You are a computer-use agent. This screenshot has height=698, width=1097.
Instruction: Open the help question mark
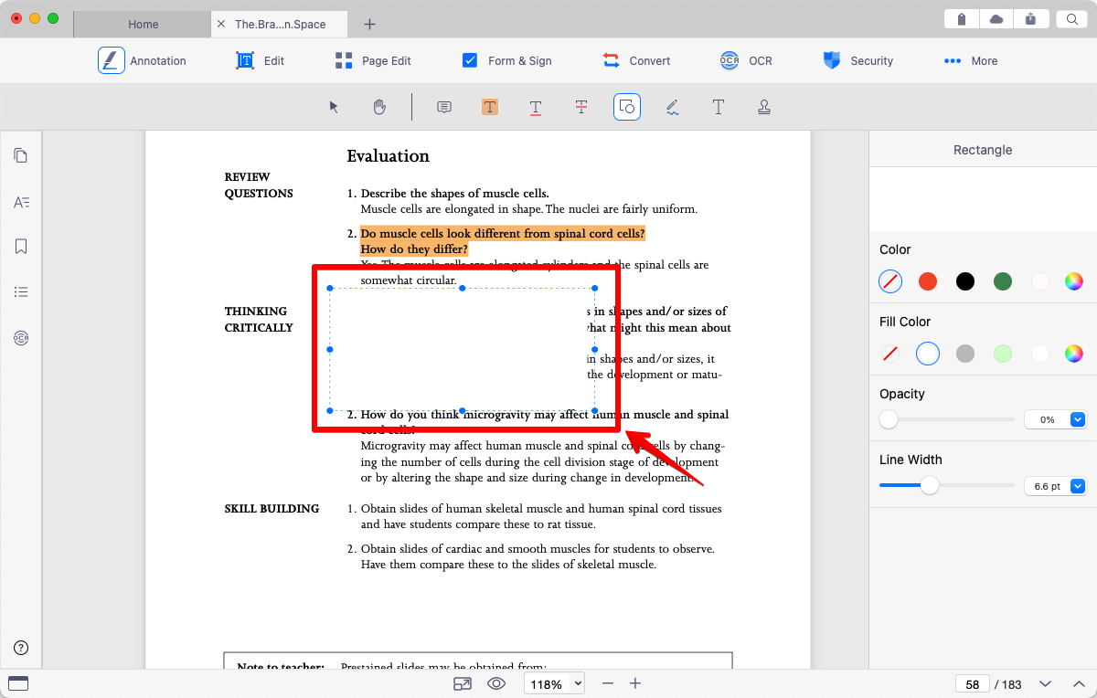[21, 648]
